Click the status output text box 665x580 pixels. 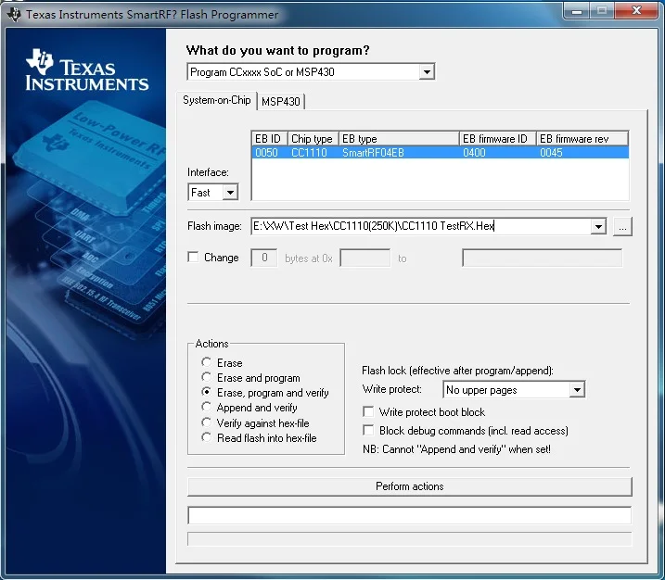[410, 515]
